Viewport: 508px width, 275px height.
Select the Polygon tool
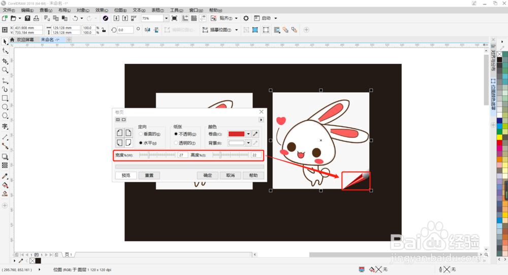5,115
